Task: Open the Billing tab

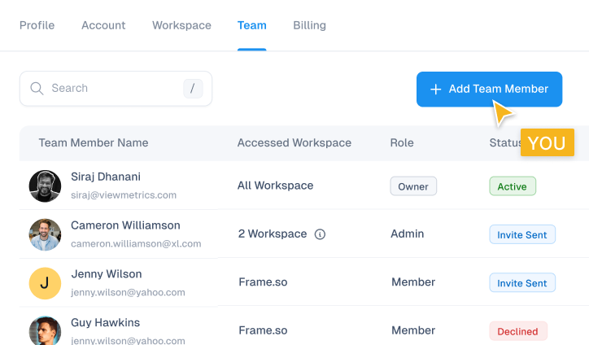Action: (309, 25)
